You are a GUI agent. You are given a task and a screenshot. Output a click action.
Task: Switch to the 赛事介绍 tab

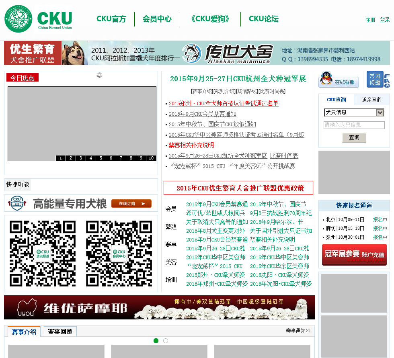pyautogui.click(x=24, y=332)
